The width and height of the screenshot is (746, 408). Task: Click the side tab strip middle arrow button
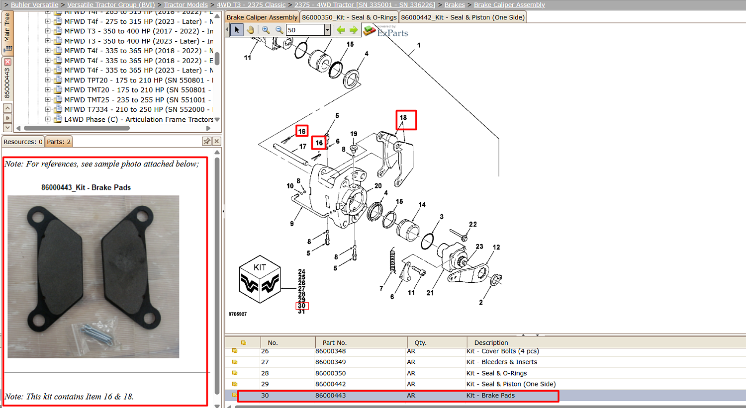[x=7, y=118]
